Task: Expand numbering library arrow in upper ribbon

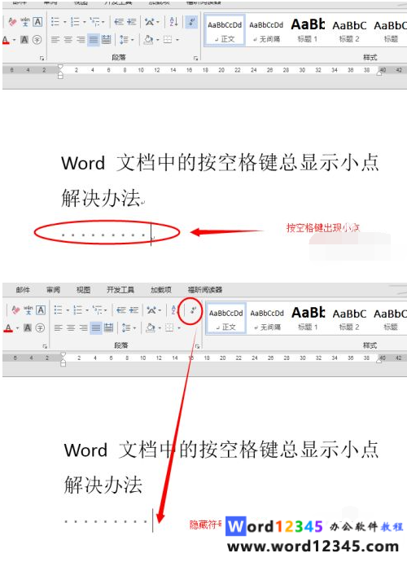Action: tap(85, 22)
